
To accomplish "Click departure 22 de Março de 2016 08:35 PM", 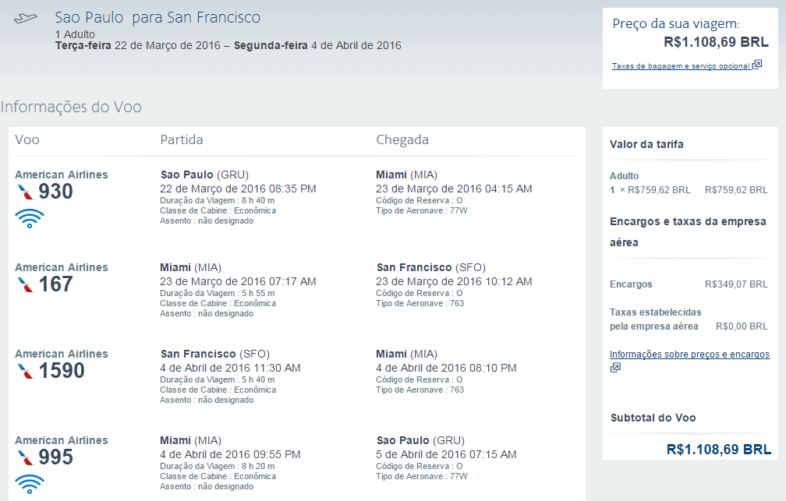I will tap(238, 189).
